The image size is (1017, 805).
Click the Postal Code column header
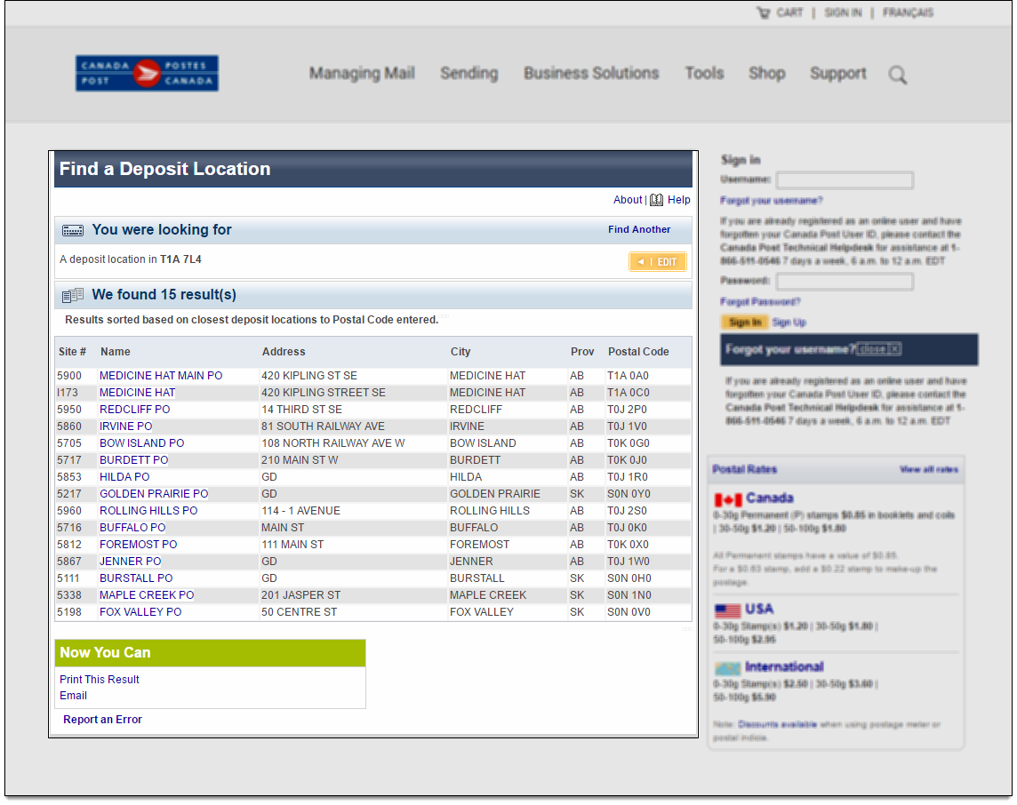click(638, 352)
